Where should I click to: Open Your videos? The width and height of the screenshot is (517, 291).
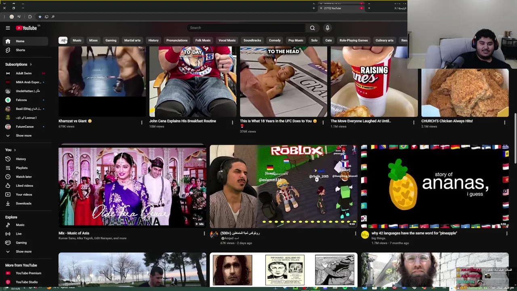point(26,194)
